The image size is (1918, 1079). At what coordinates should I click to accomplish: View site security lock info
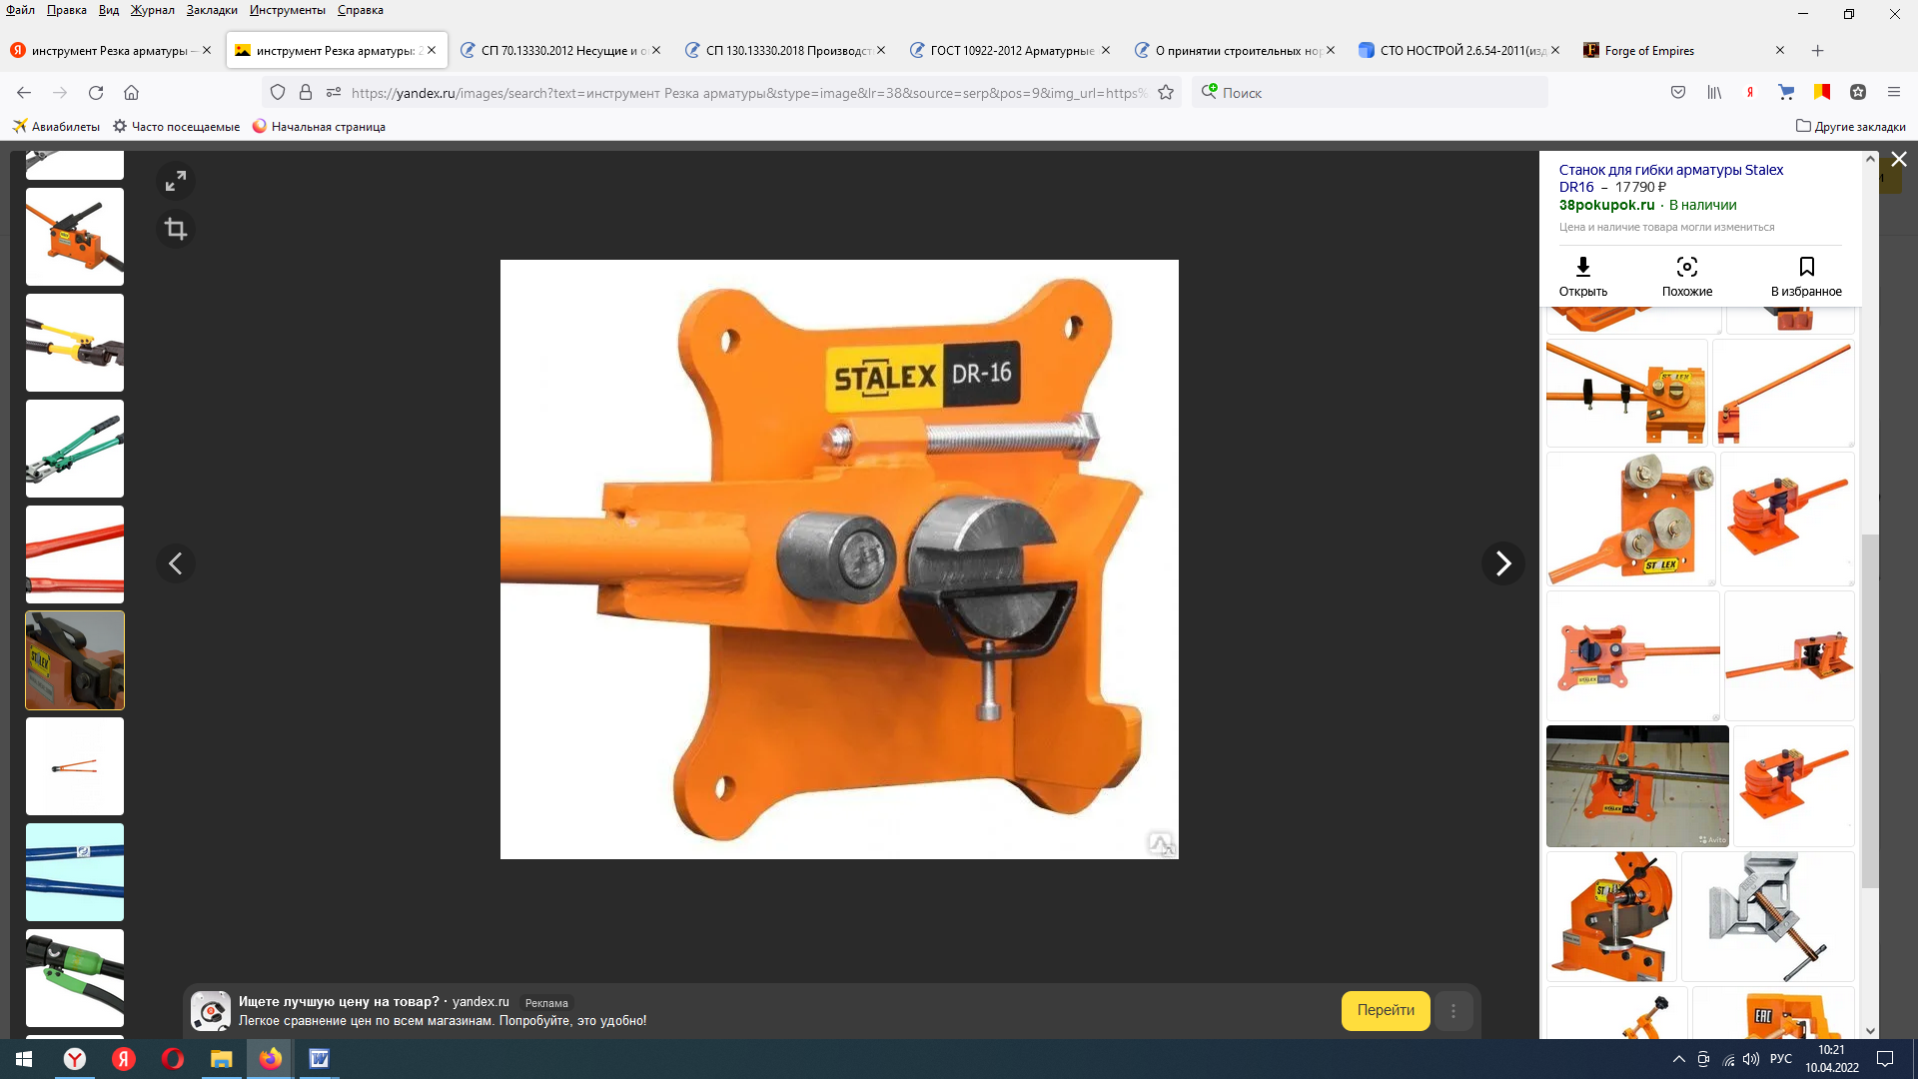point(306,93)
